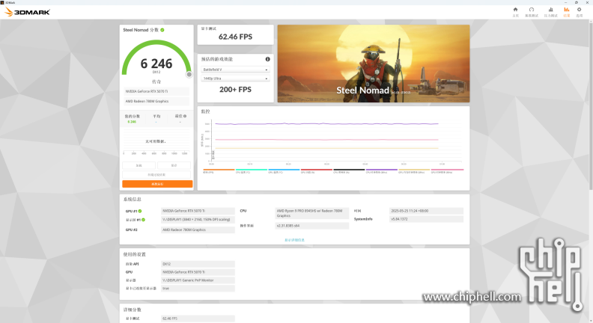
Task: Click the Steel Nomad banner image
Action: point(374,64)
